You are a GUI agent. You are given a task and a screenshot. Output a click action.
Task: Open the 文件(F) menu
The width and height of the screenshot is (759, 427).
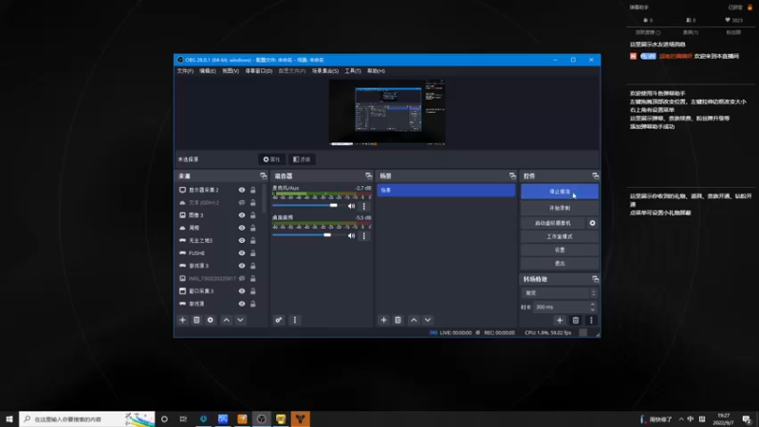[x=185, y=71]
